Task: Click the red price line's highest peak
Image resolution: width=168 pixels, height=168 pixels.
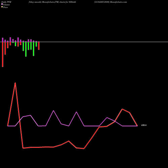Action: tap(15, 83)
